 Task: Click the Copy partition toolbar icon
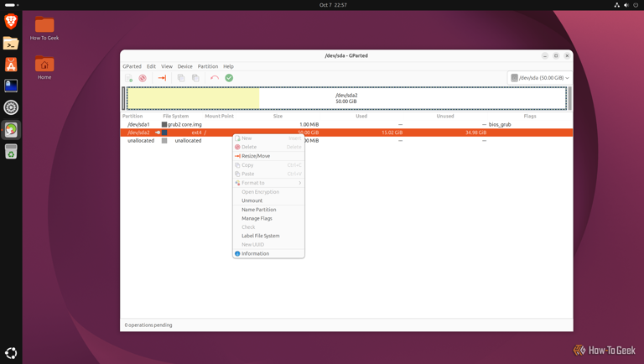coord(181,78)
